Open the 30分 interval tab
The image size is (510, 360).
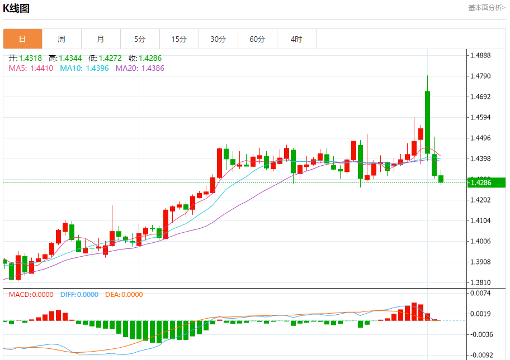(218, 39)
